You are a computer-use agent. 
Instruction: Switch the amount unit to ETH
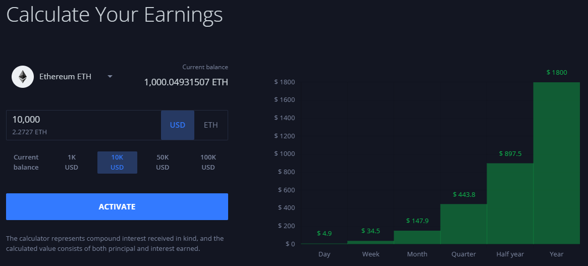(x=211, y=125)
